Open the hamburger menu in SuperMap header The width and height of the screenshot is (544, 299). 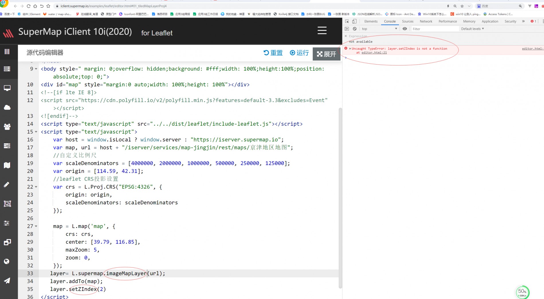[322, 30]
